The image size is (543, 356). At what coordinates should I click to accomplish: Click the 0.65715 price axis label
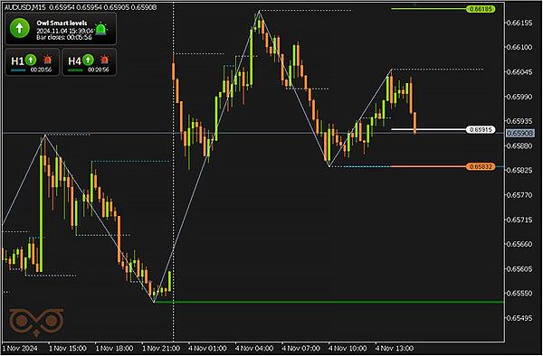tap(519, 220)
